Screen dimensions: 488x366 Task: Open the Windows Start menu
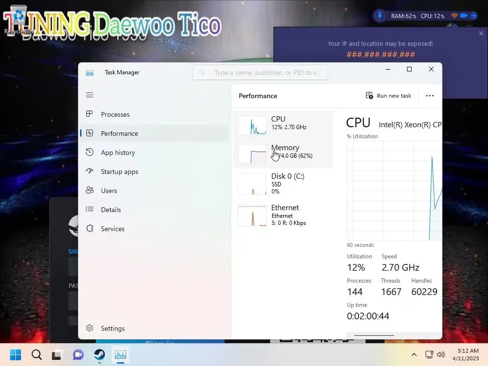(x=16, y=355)
